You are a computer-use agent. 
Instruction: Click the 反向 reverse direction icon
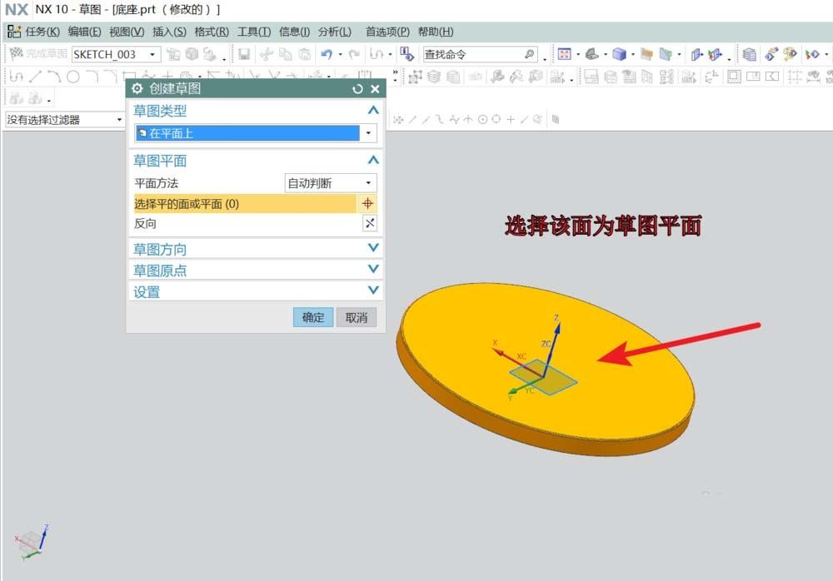pos(372,223)
